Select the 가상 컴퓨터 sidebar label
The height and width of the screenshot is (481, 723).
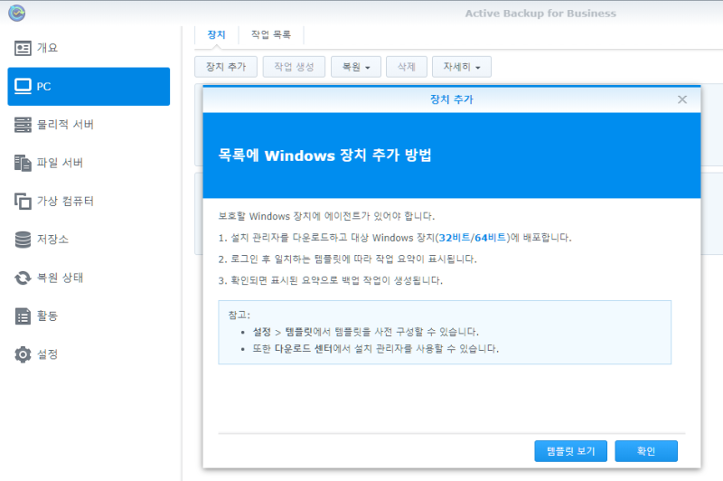[x=65, y=201]
